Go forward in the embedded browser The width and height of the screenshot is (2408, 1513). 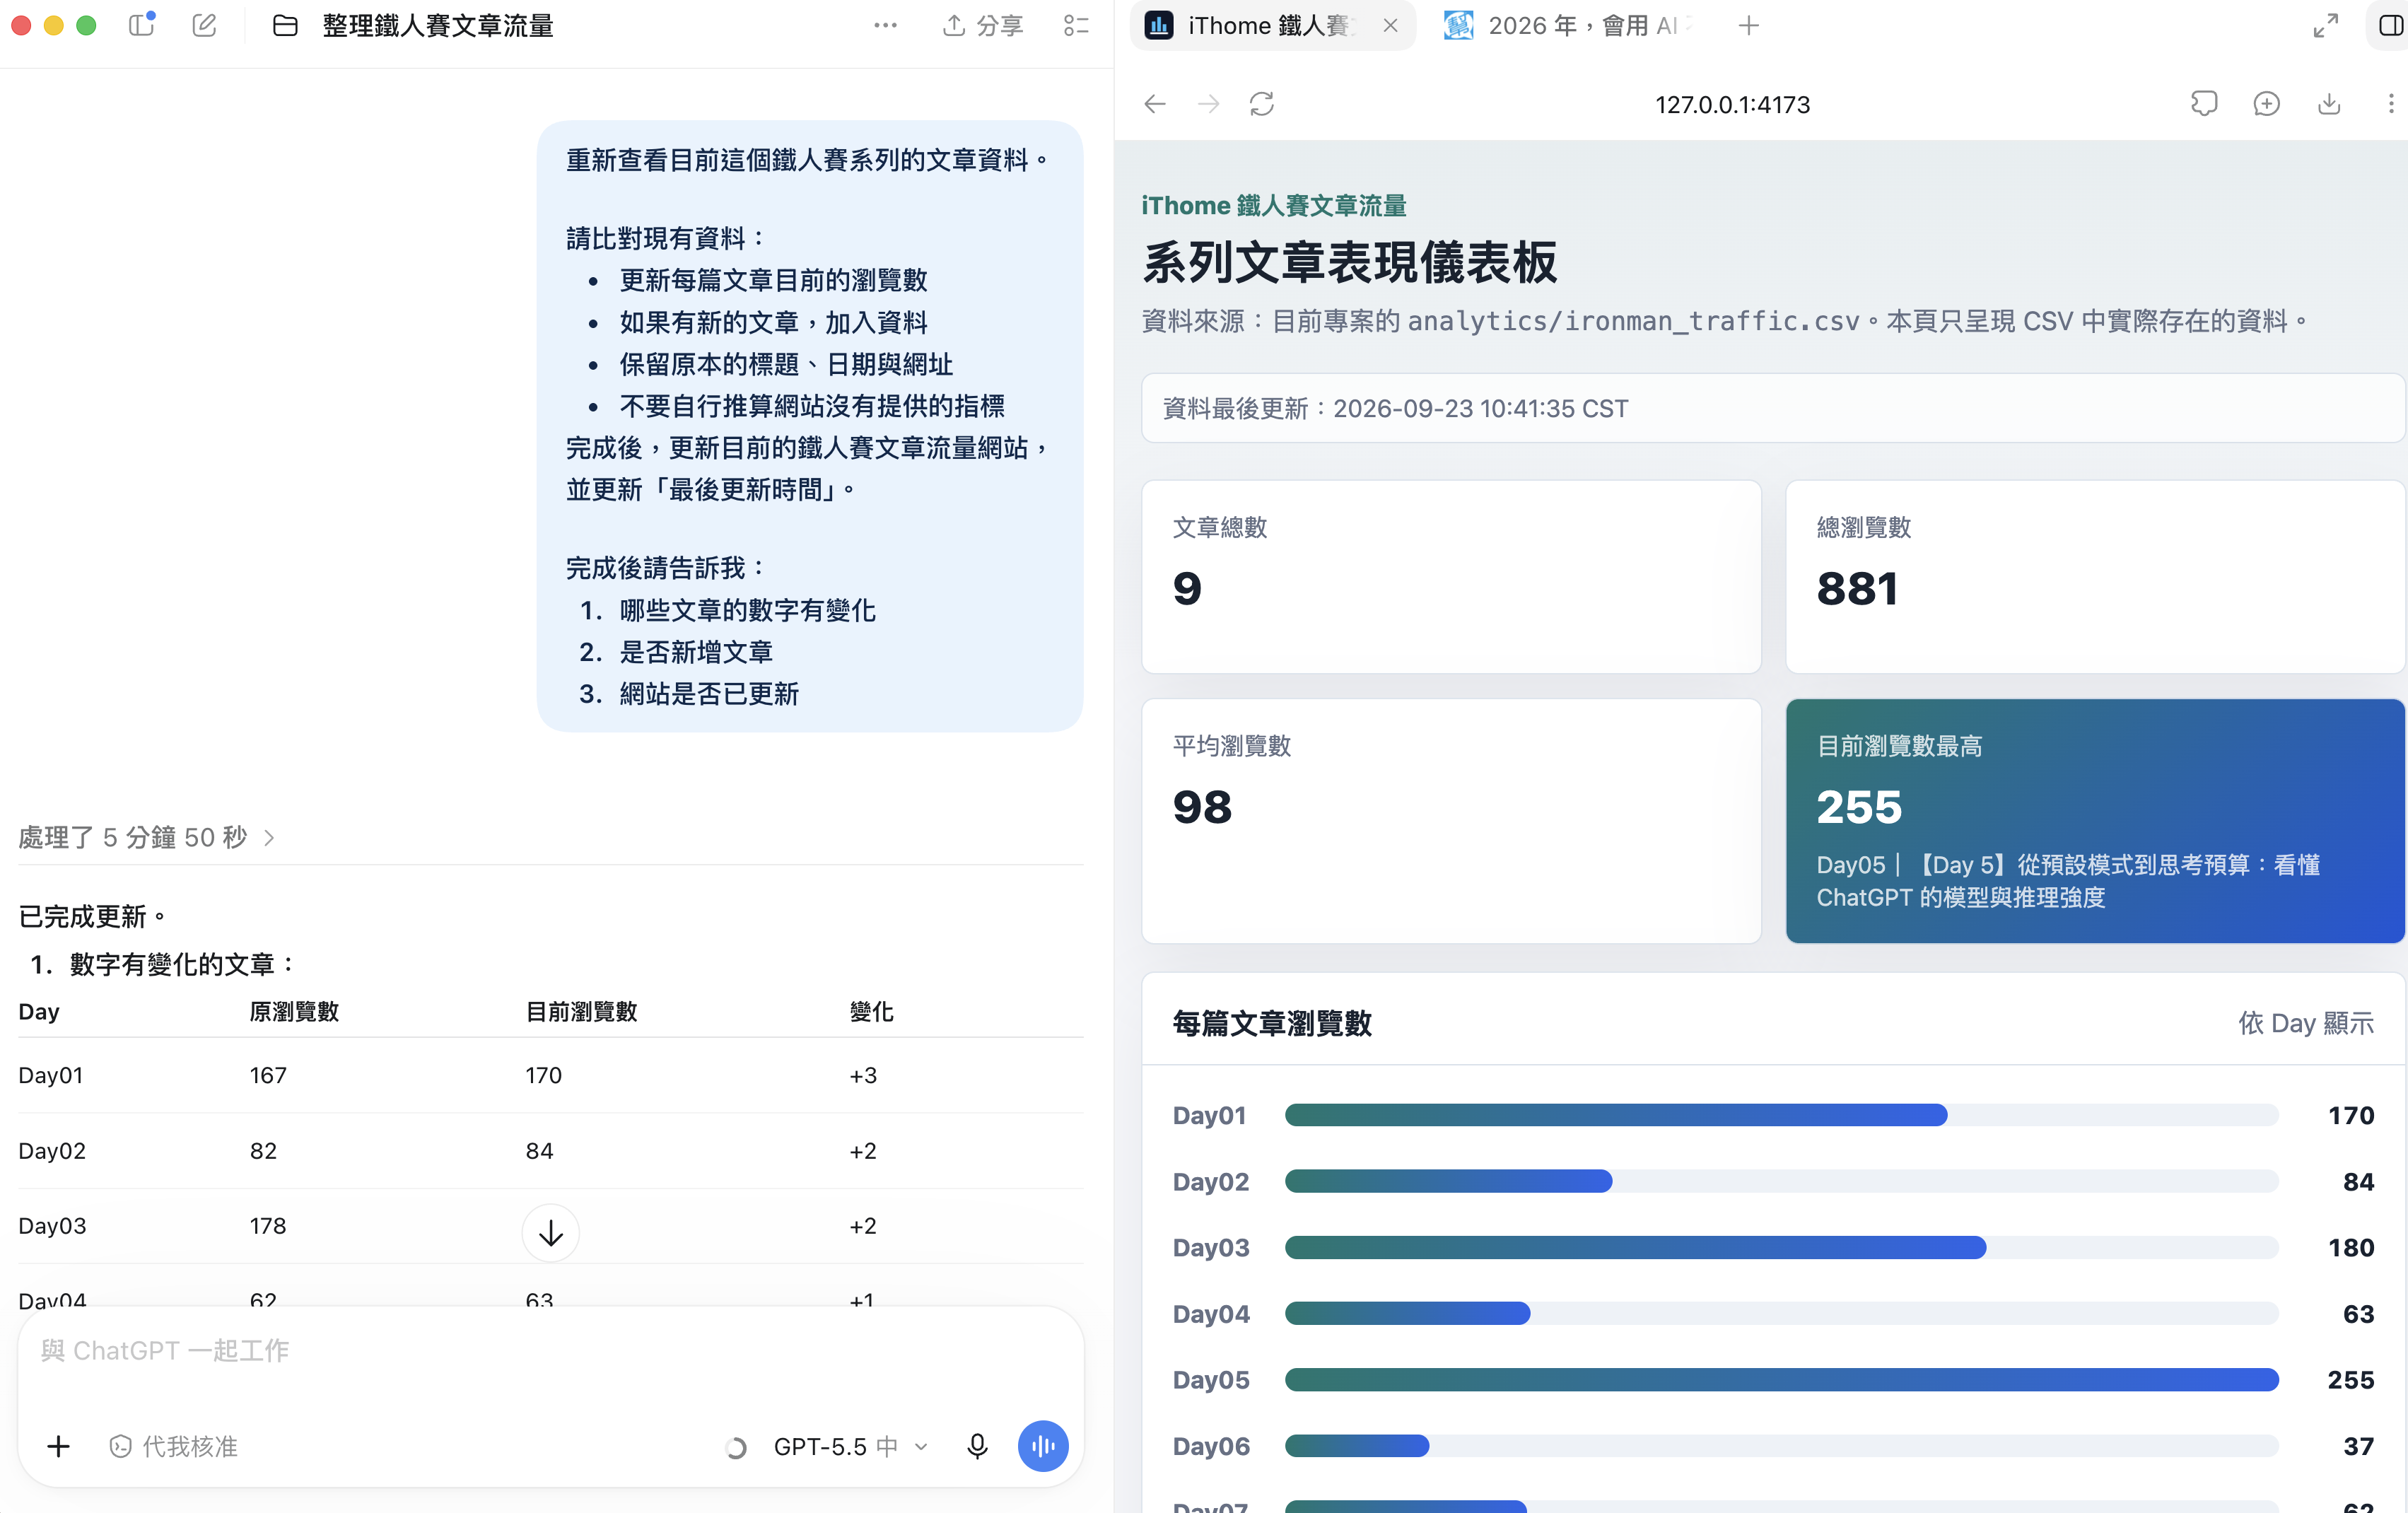tap(1208, 104)
